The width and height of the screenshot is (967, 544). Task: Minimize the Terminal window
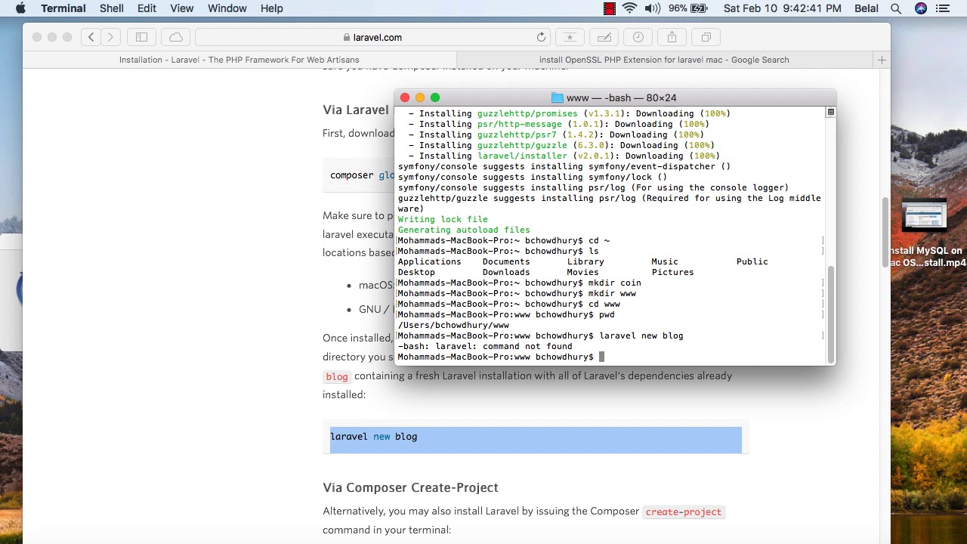(420, 97)
